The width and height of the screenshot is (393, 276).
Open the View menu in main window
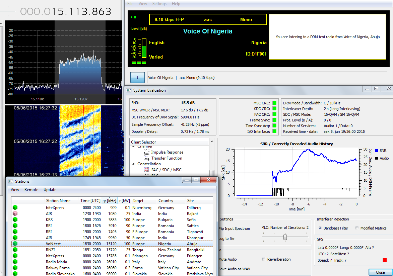click(x=143, y=3)
